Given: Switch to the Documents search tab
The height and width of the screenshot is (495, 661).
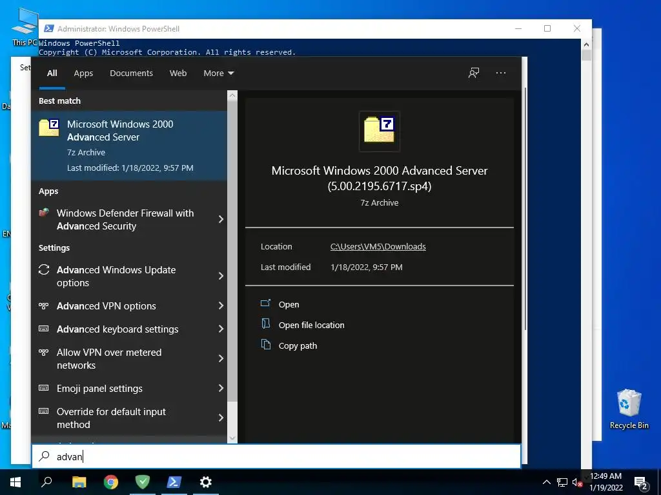Looking at the screenshot, I should pyautogui.click(x=131, y=73).
